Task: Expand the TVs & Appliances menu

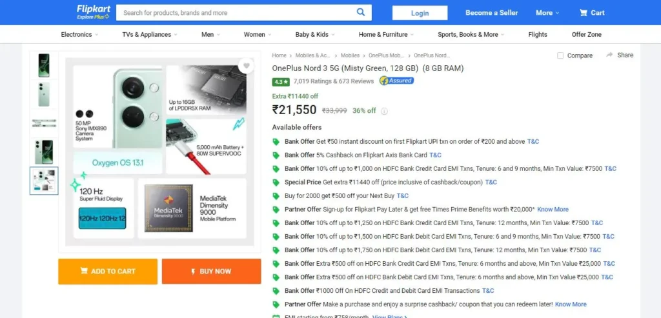Action: click(x=150, y=35)
